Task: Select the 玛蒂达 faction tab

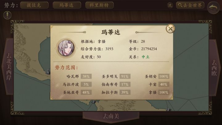Action: 67,5
